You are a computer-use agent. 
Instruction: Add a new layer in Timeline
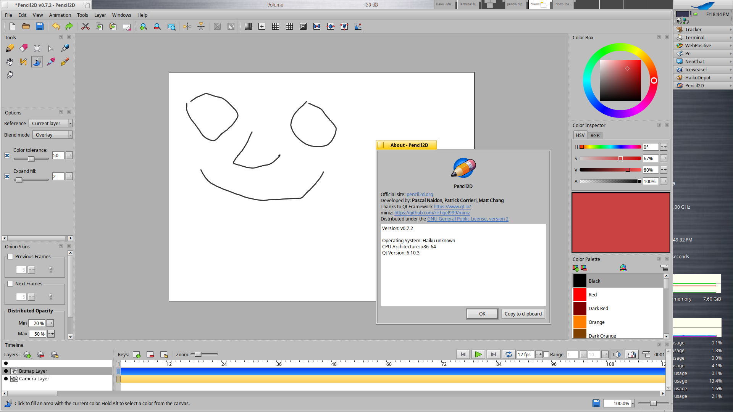pos(27,355)
